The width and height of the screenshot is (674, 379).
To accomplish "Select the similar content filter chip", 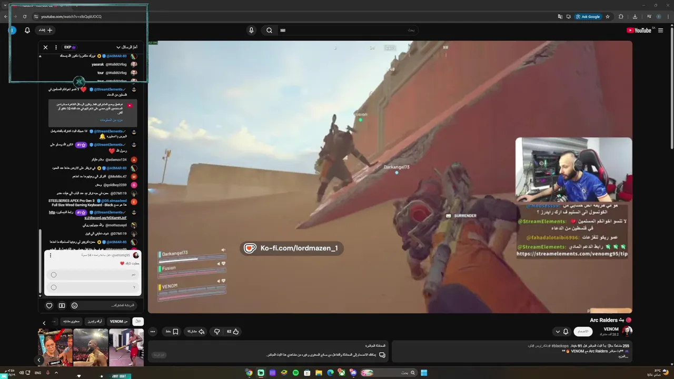I will (71, 321).
